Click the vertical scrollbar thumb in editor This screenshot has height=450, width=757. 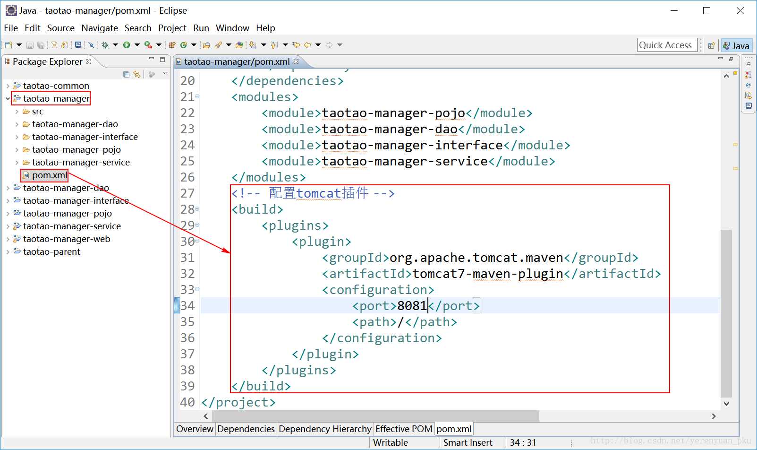(x=726, y=313)
